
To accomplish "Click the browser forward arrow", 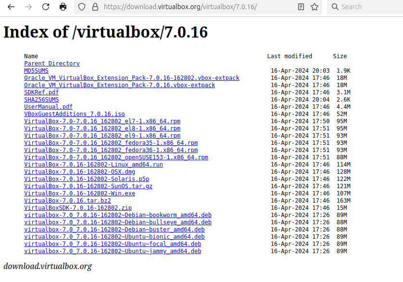I will 28,7.
